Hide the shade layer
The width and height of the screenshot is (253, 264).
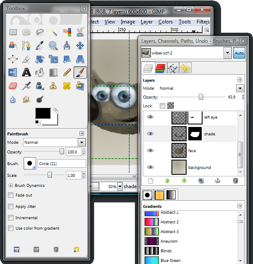click(150, 134)
